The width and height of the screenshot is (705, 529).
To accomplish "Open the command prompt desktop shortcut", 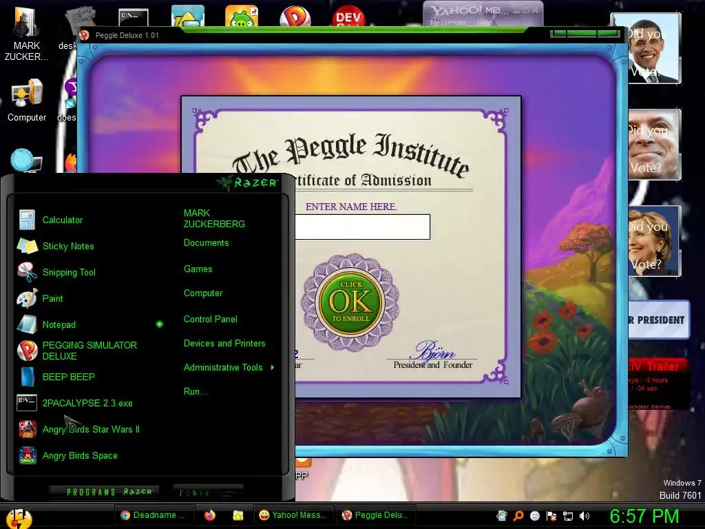I will click(x=134, y=17).
